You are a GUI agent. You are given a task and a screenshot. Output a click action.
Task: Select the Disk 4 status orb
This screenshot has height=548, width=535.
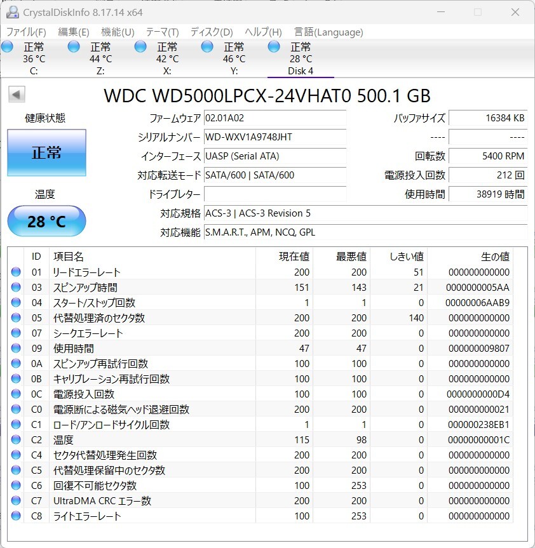[x=274, y=46]
